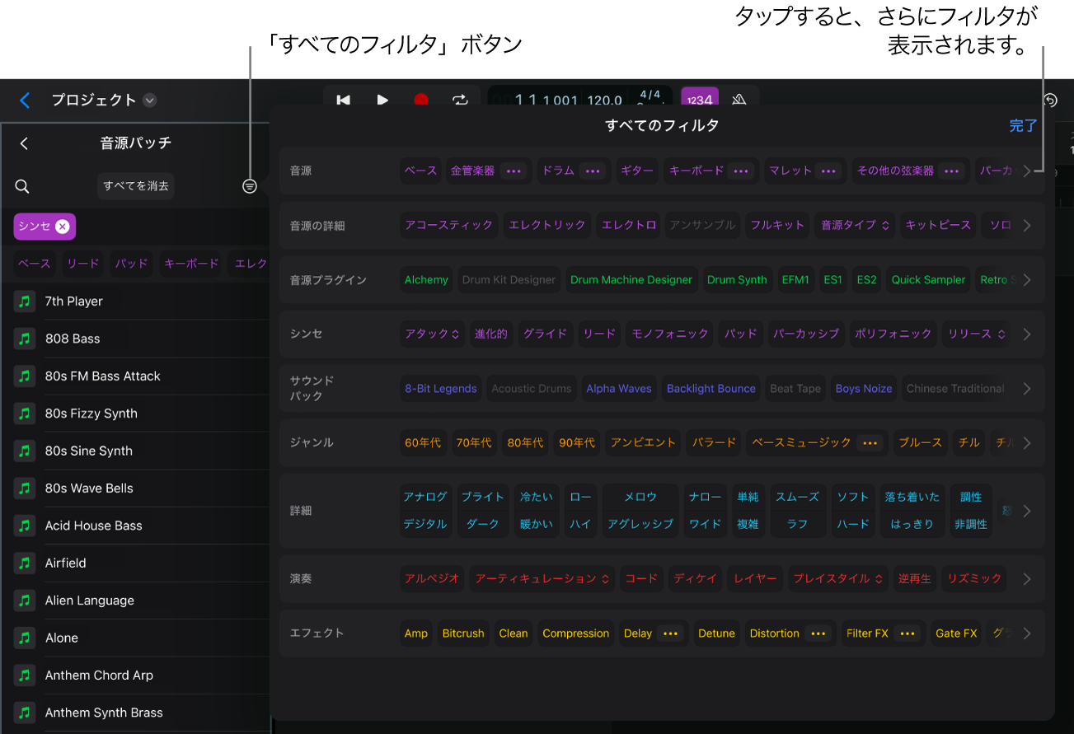
Task: Start recording with the red record button
Action: 421,100
